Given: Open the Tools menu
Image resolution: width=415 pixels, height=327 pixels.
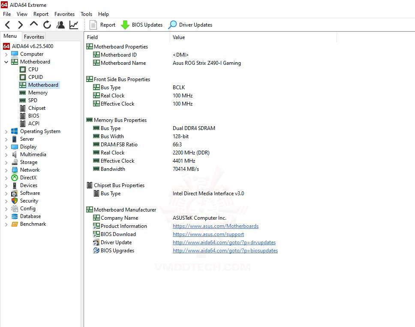Looking at the screenshot, I should click(86, 14).
